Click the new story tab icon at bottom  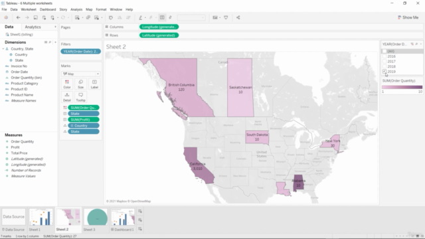click(x=140, y=229)
